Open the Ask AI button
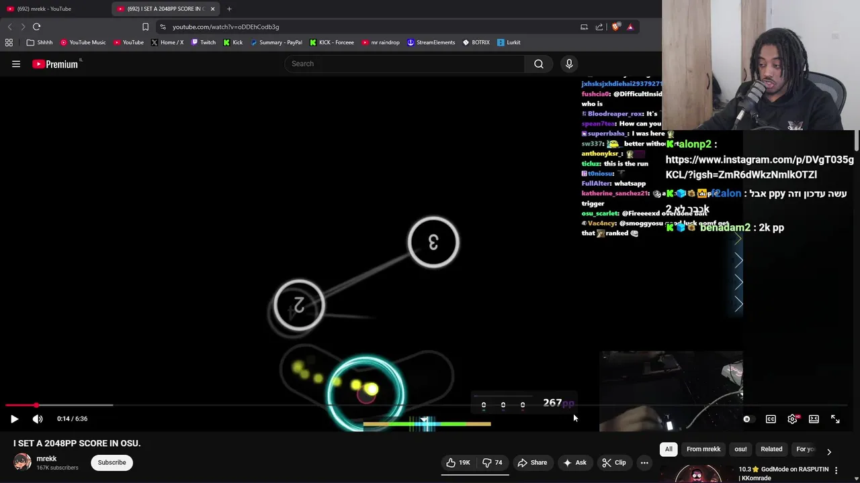This screenshot has height=483, width=860. pyautogui.click(x=575, y=462)
